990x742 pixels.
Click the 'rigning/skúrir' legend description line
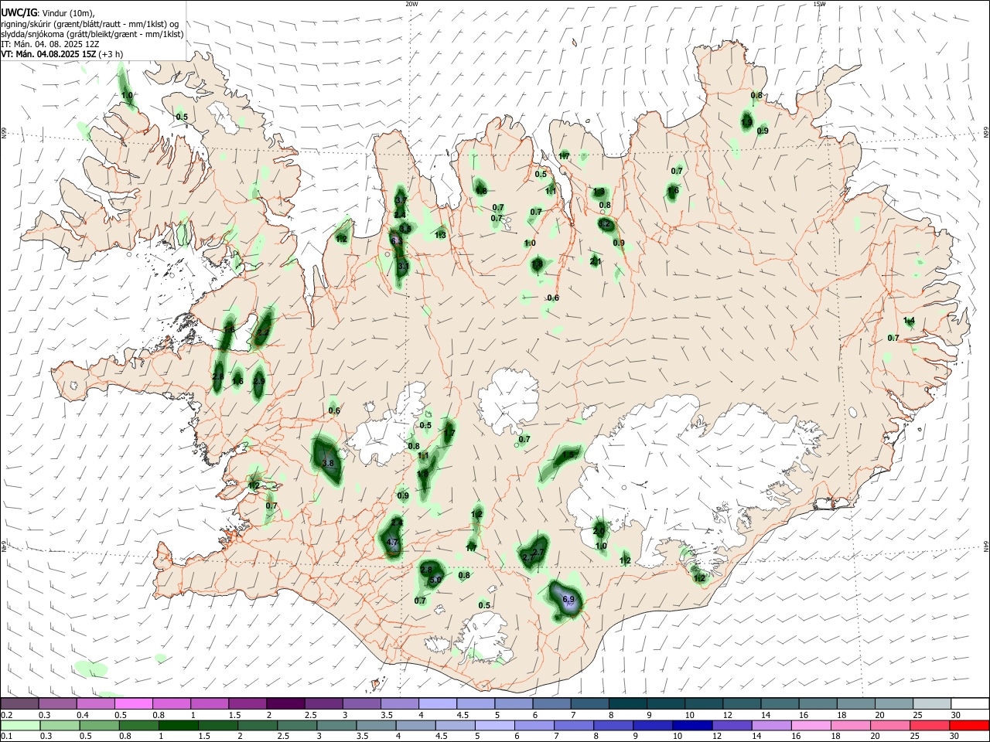coord(90,24)
